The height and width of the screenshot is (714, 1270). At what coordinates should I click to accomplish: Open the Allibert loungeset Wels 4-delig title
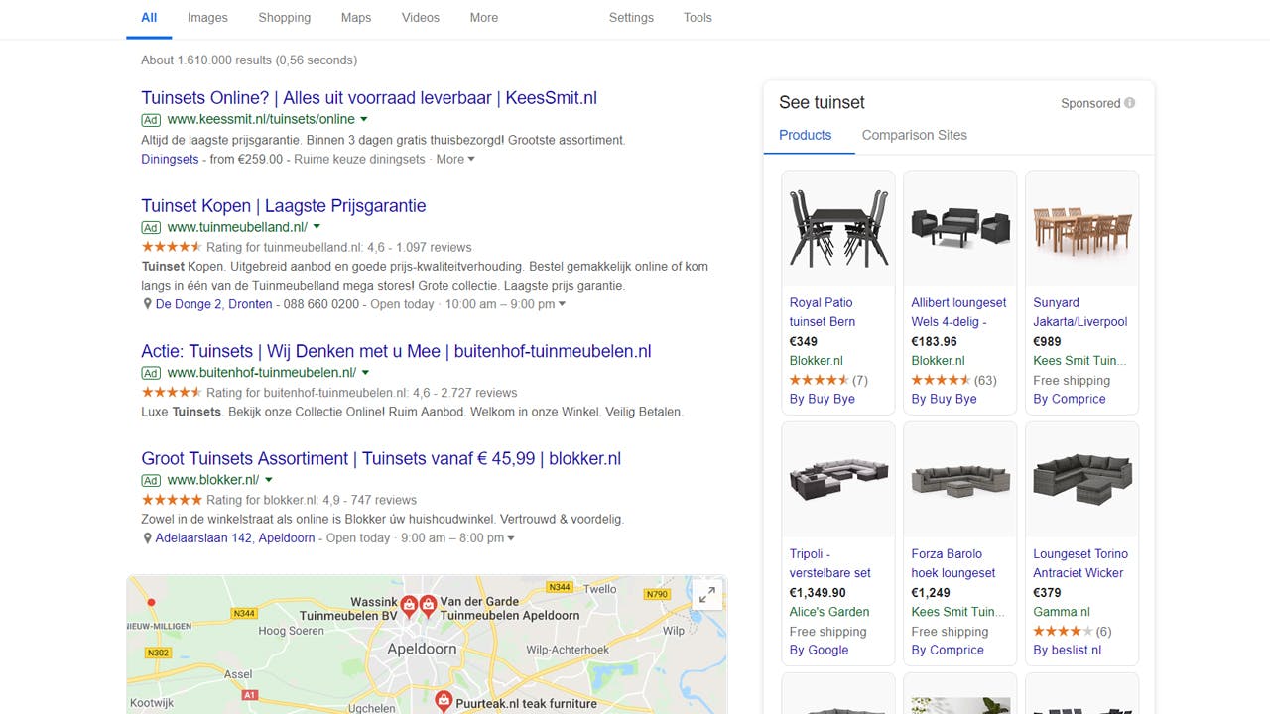click(x=958, y=312)
